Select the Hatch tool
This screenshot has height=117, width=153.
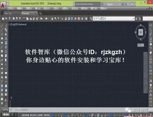(2, 86)
